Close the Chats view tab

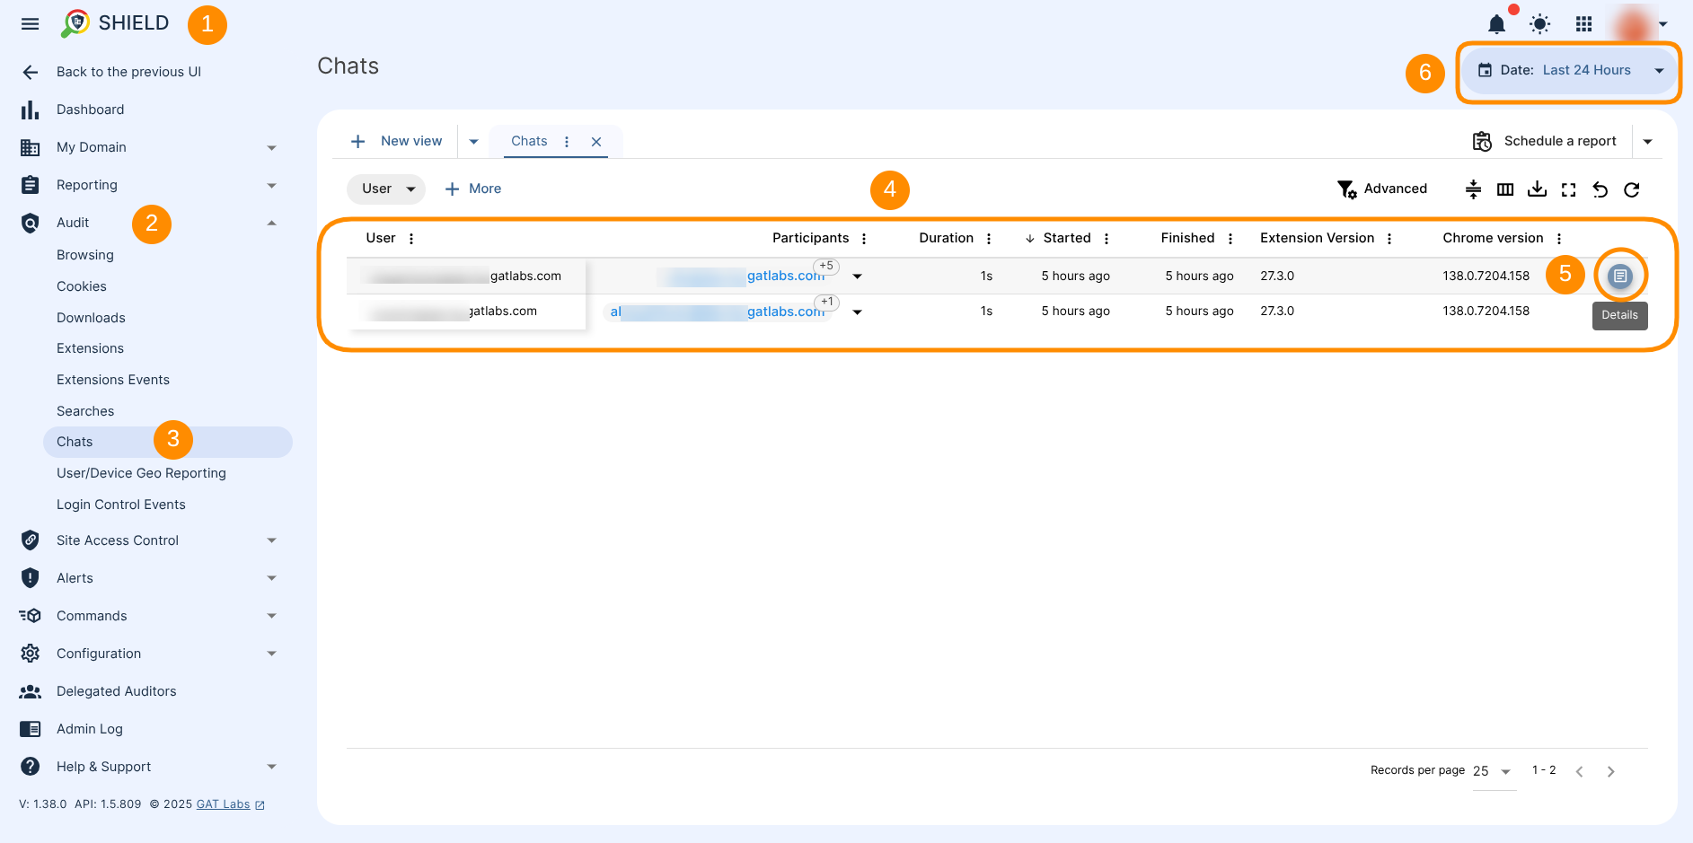[x=596, y=142]
